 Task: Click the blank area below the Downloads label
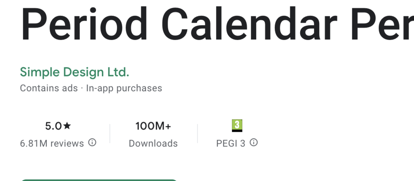point(153,163)
